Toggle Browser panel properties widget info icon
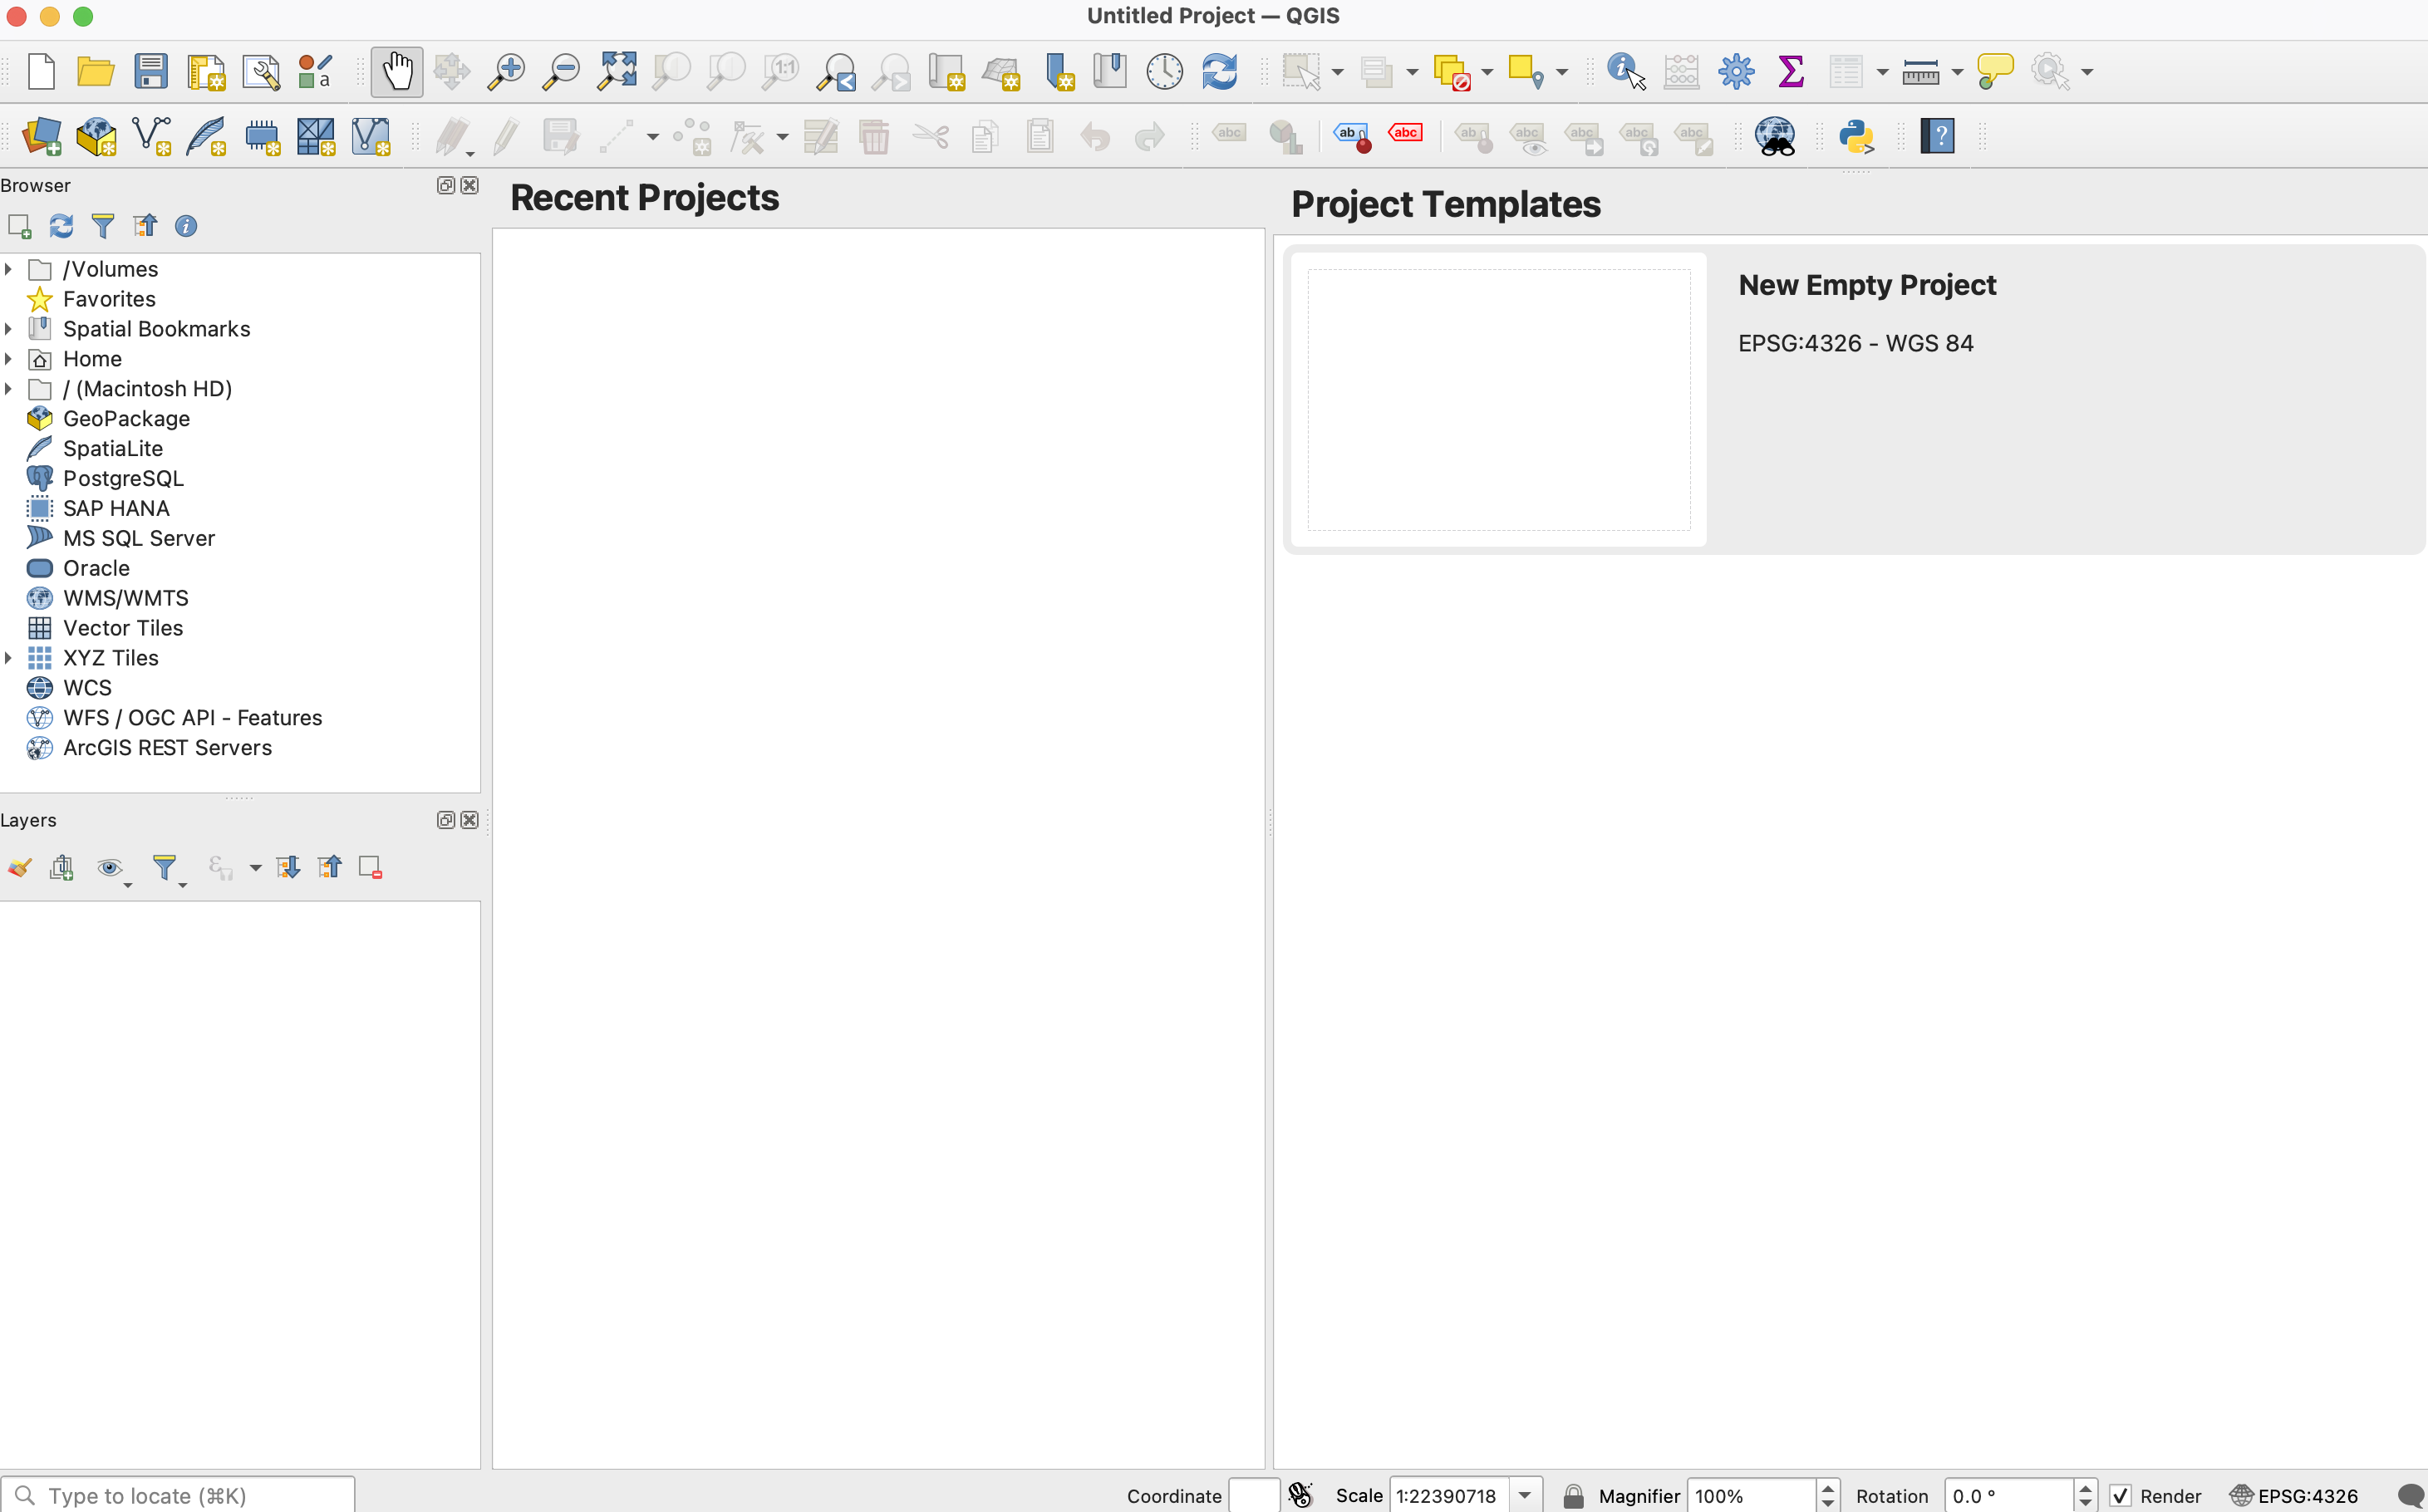Viewport: 2428px width, 1512px height. [x=186, y=226]
